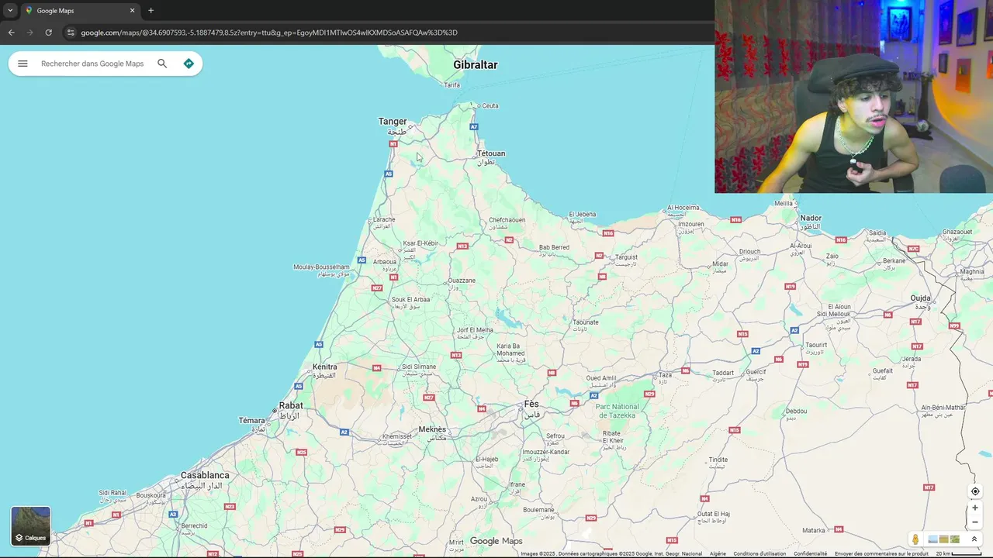Select the Boulemane town label
Viewport: 993px width, 558px height.
click(x=538, y=510)
